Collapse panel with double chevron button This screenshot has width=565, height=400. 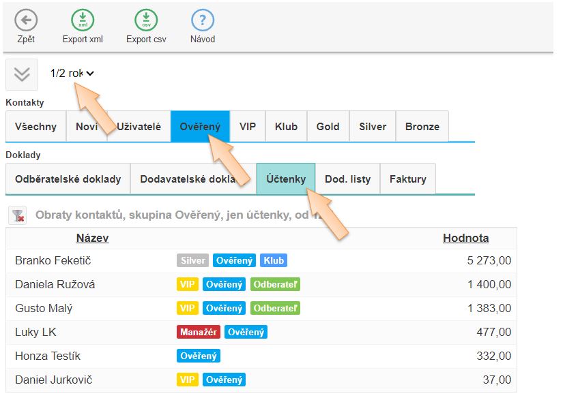click(22, 74)
